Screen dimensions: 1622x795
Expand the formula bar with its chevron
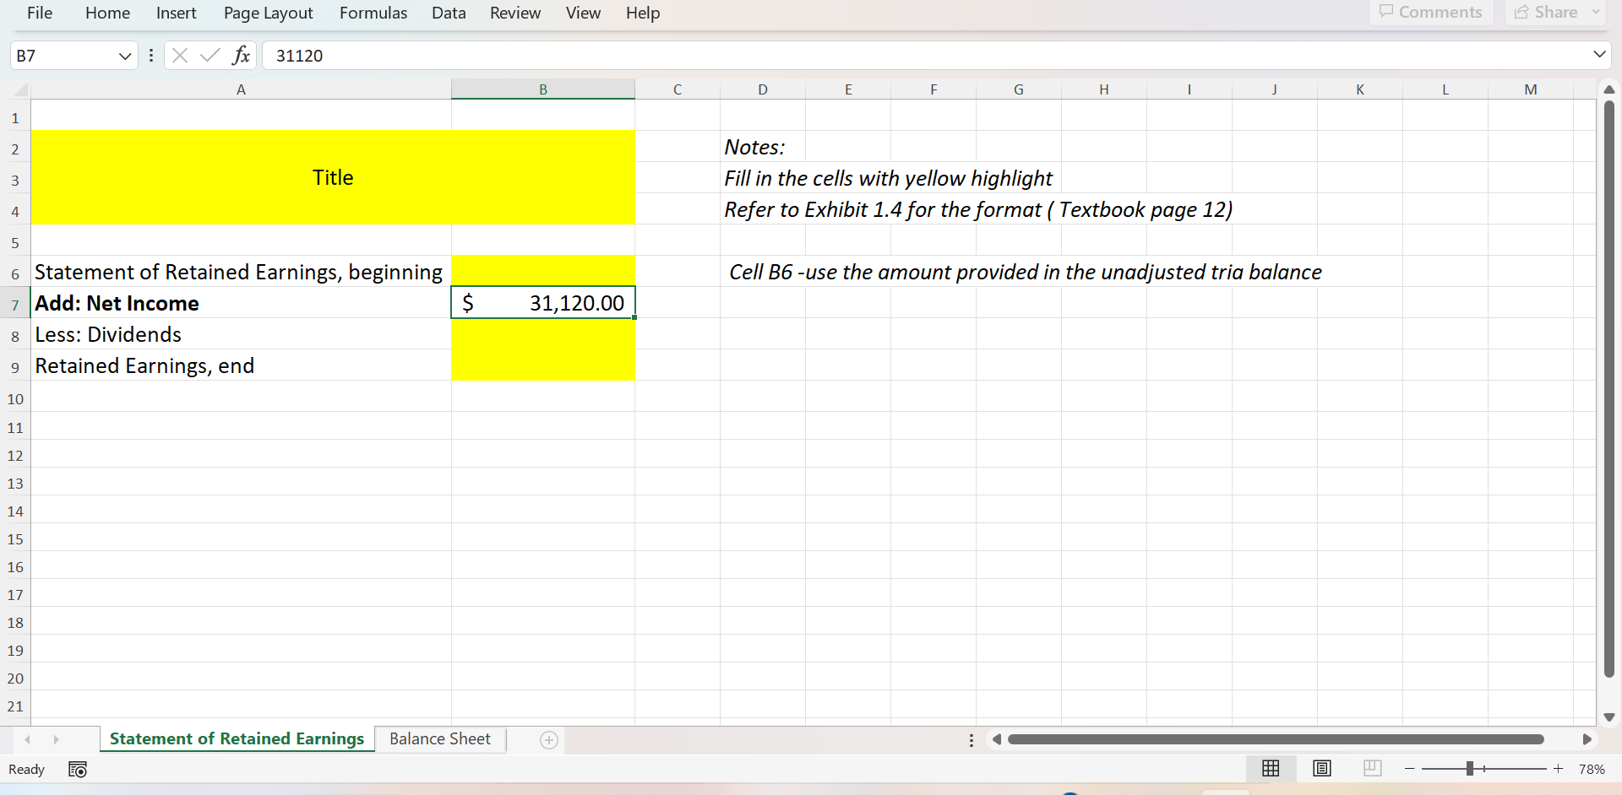click(x=1599, y=53)
